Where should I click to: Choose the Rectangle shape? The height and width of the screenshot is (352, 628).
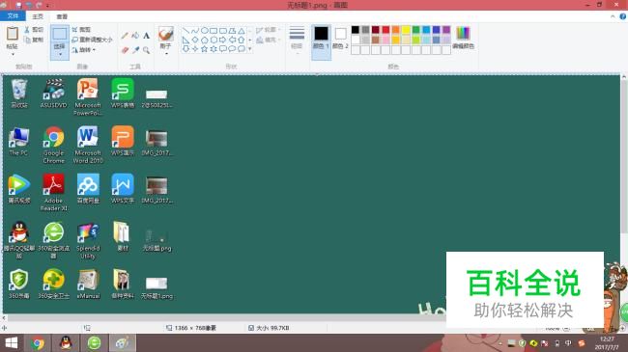point(214,31)
